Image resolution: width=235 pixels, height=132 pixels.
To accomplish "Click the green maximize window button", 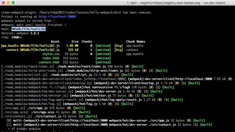I will pos(13,3).
